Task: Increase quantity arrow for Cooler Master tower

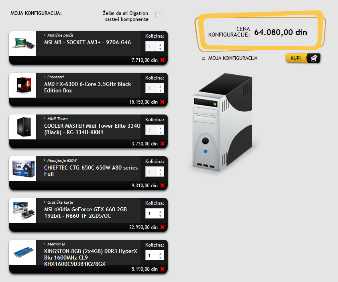Action: click(x=161, y=128)
